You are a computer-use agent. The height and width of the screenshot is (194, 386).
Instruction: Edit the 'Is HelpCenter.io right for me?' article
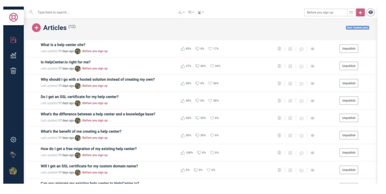290,66
